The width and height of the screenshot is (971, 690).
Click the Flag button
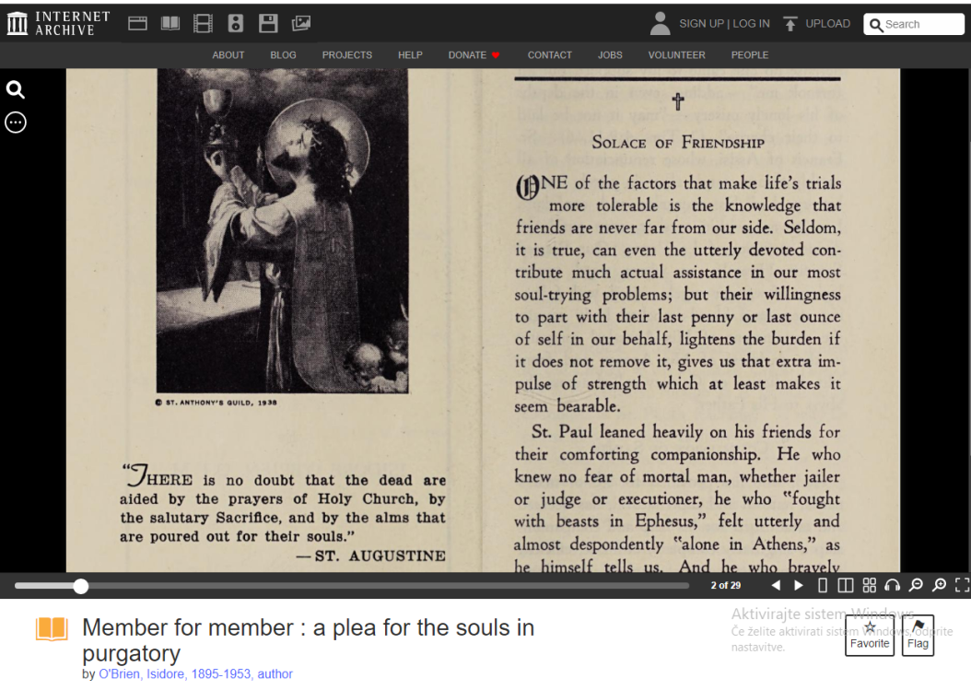pos(918,636)
